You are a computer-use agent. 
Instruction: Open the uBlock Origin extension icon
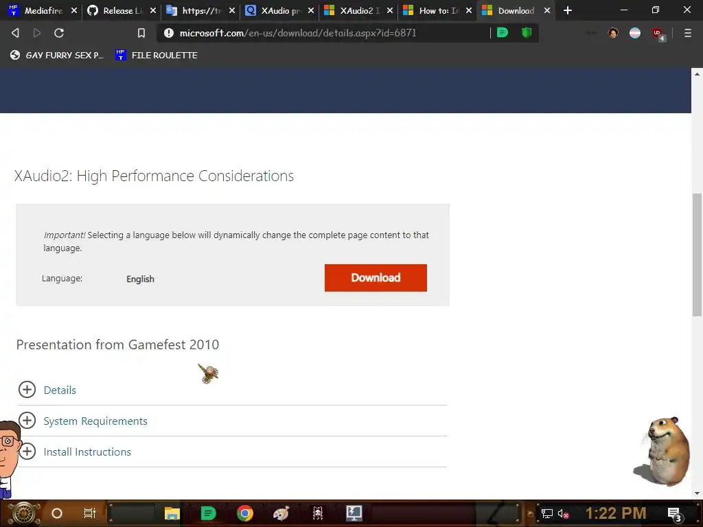click(x=658, y=34)
